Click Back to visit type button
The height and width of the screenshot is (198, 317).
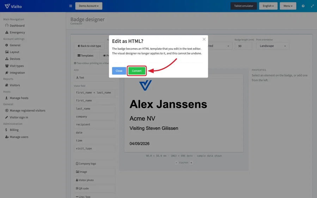pos(89,46)
